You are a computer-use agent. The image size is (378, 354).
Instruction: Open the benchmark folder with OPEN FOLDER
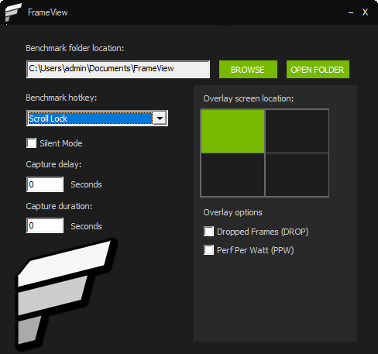(x=318, y=70)
